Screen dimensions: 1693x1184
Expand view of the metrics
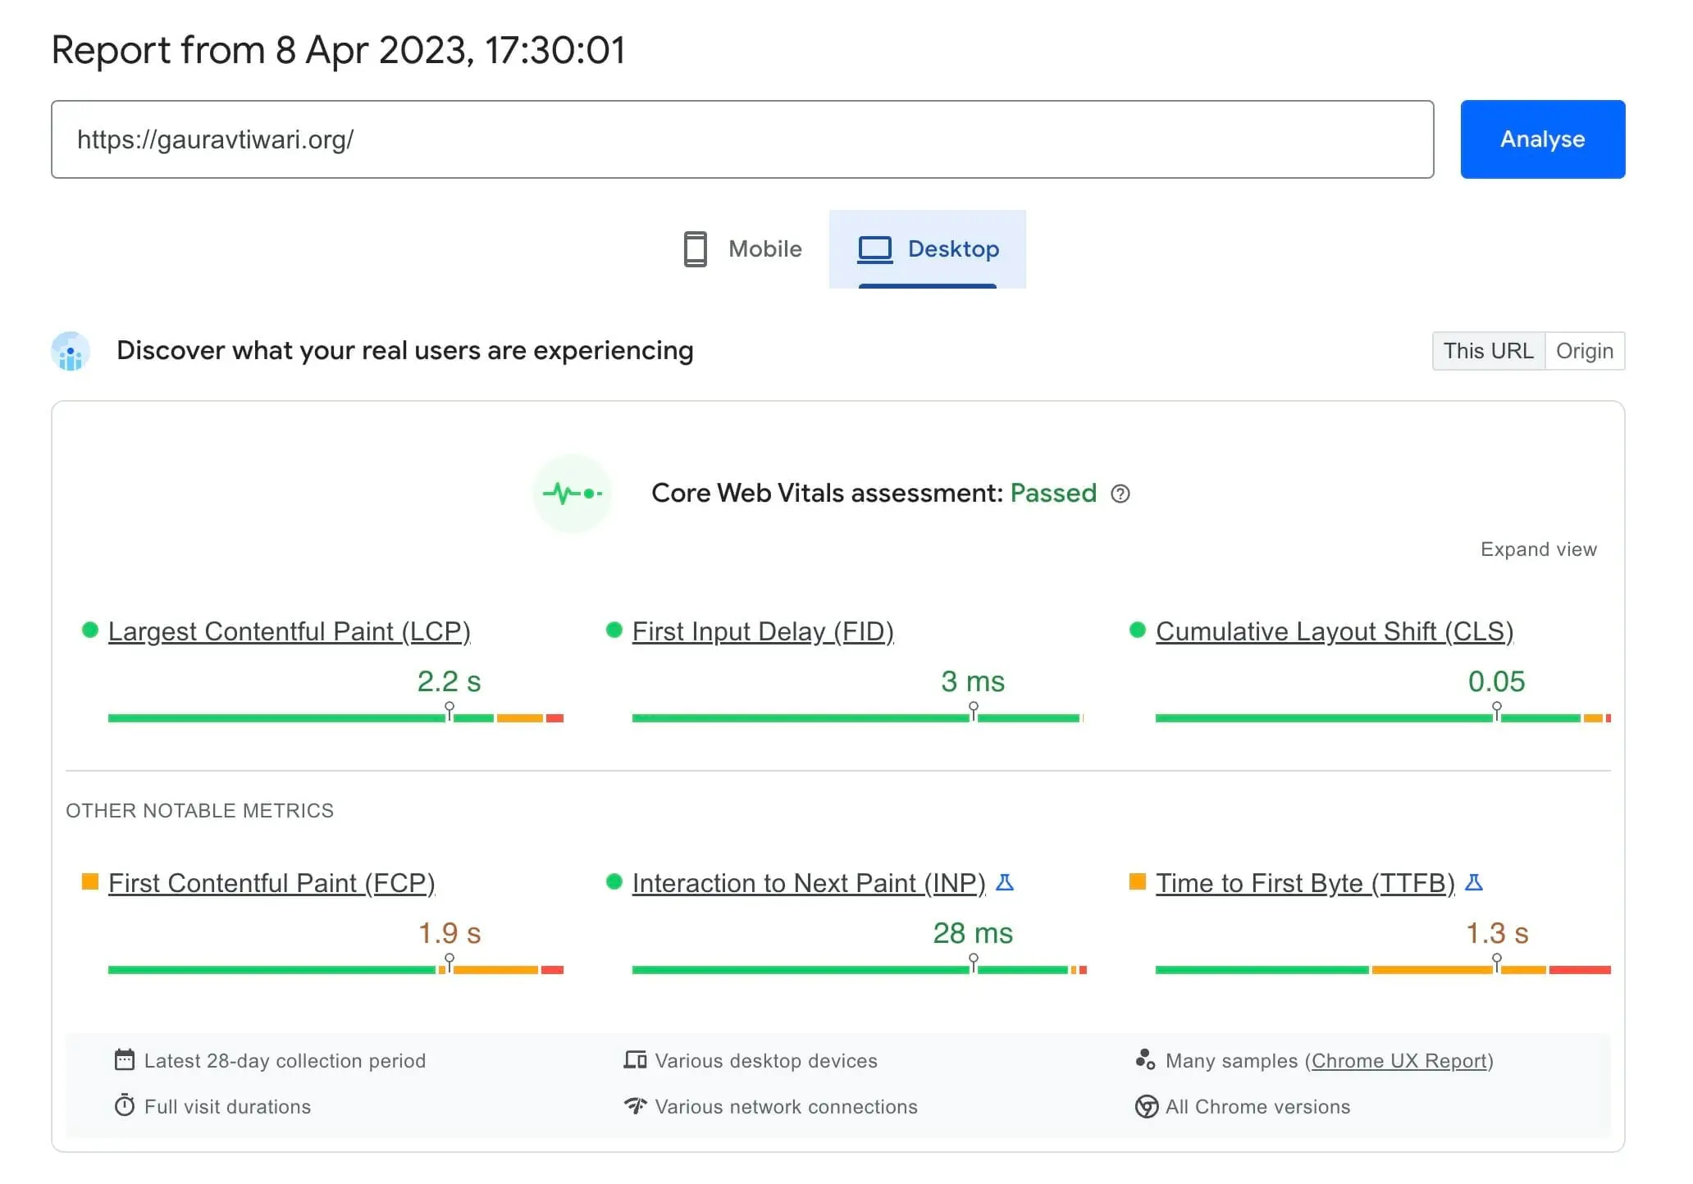coord(1538,549)
